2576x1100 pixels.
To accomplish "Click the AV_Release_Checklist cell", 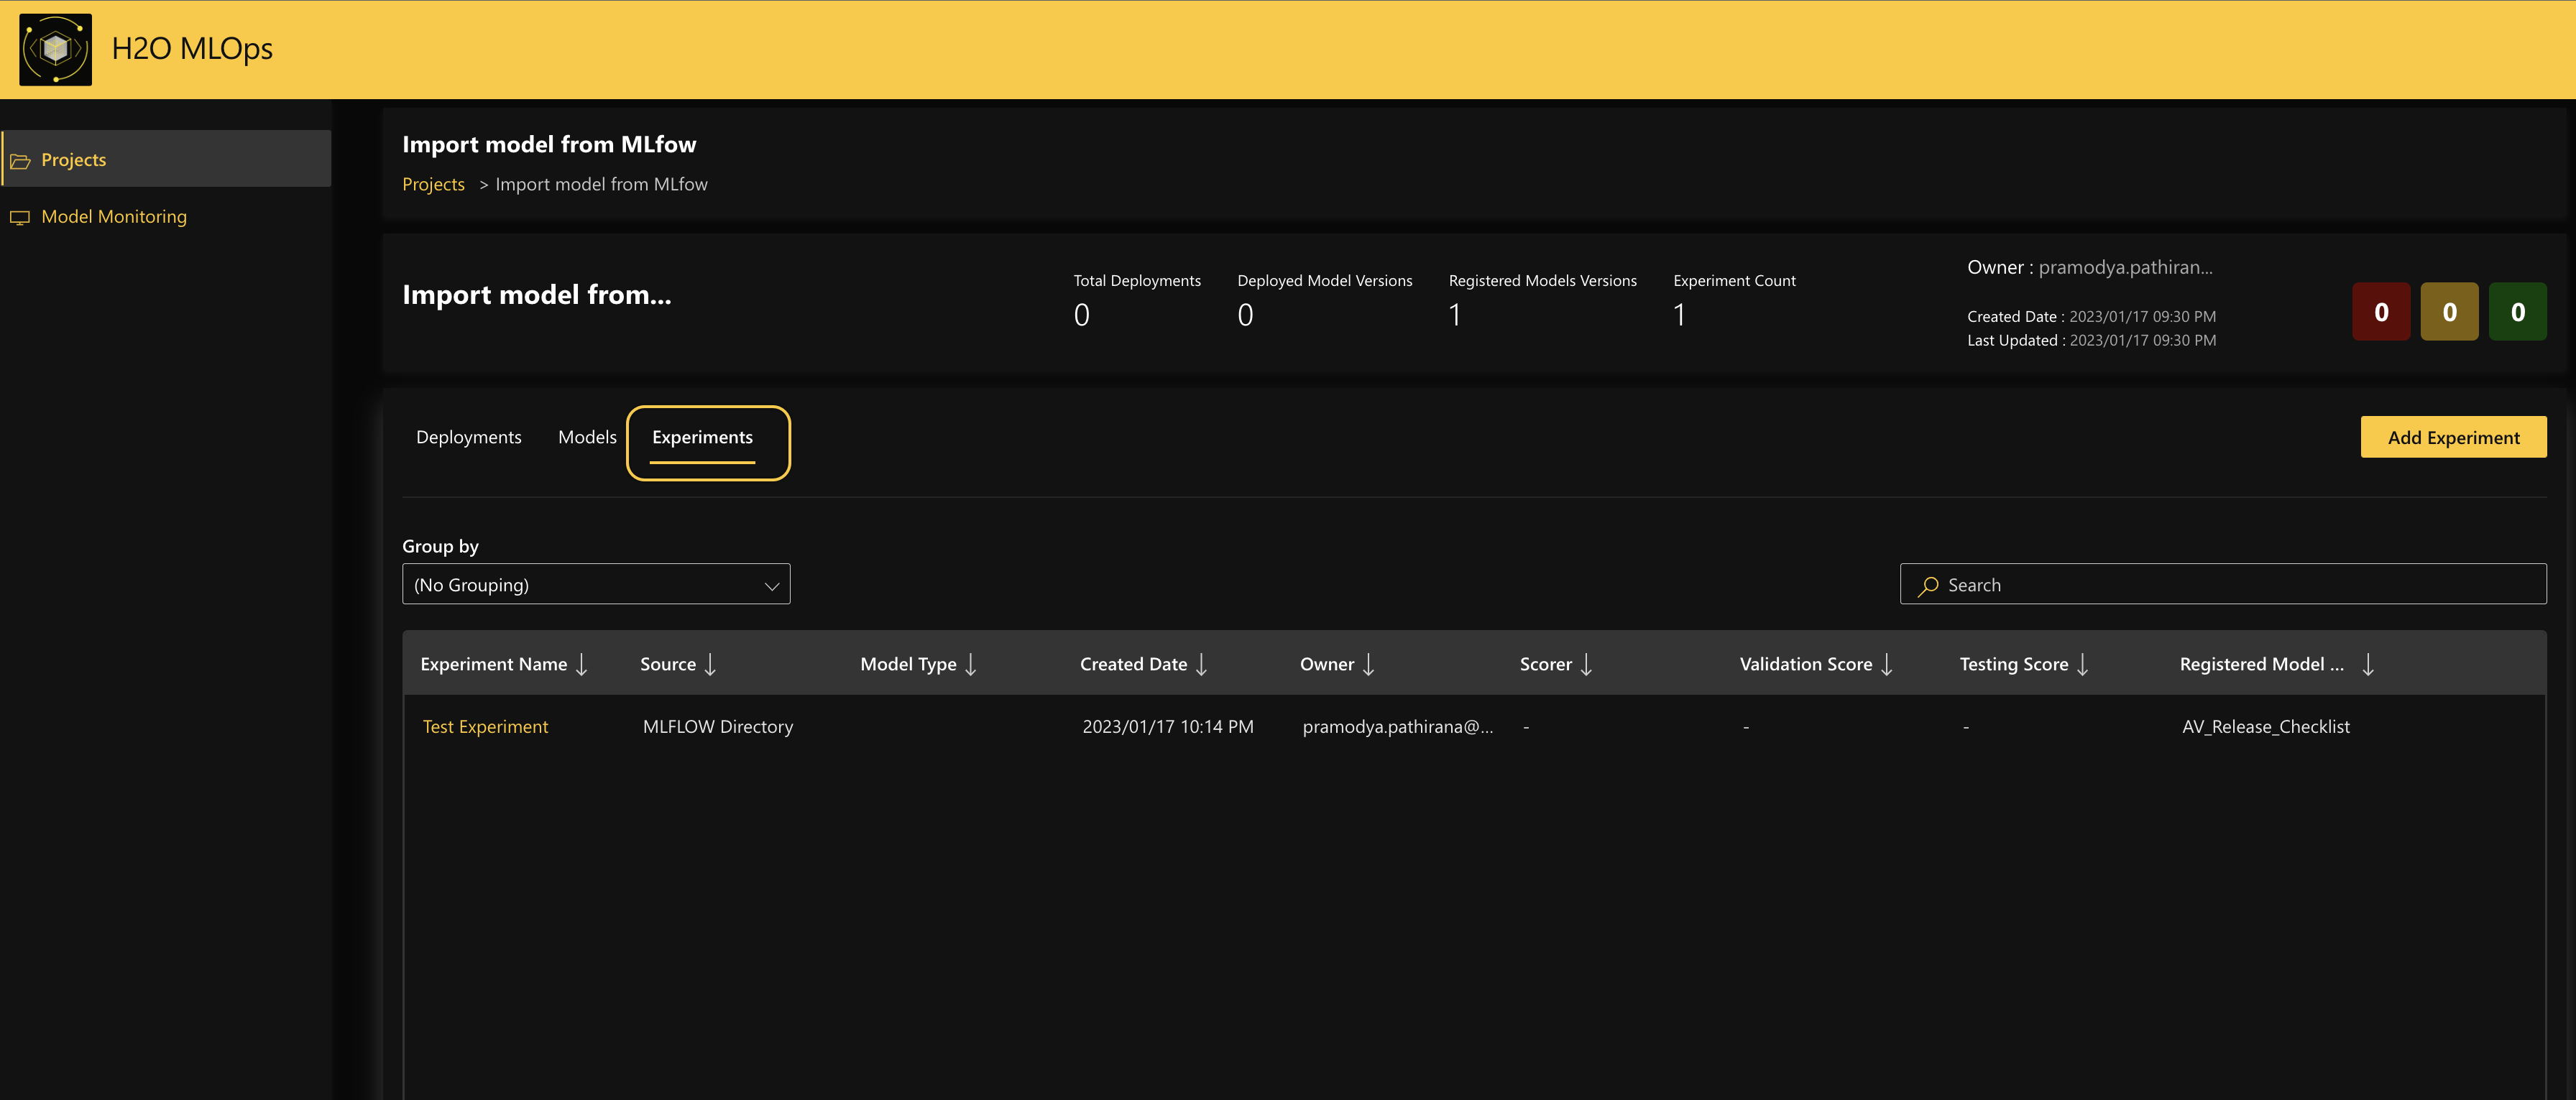I will (2266, 727).
